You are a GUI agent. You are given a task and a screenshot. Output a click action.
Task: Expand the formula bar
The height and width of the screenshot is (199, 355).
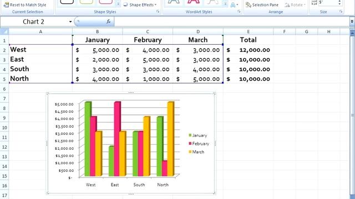[352, 22]
